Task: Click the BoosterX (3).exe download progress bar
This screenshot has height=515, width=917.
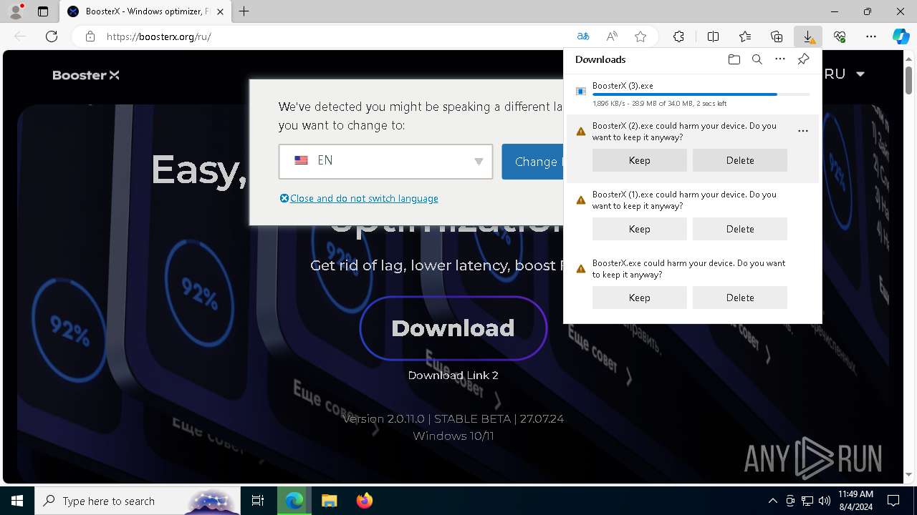Action: tap(701, 94)
